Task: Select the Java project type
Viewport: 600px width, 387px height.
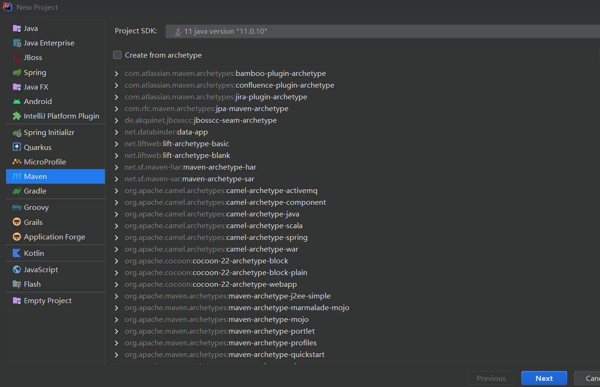Action: click(55, 29)
